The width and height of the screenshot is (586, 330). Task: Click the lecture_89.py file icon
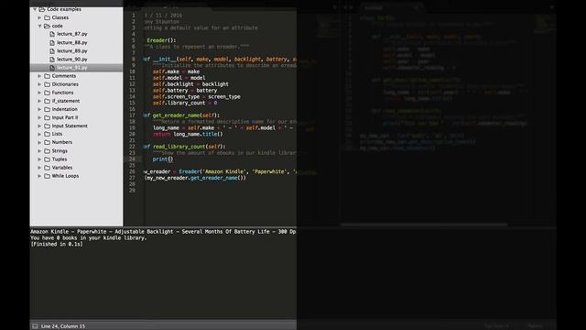coord(52,51)
